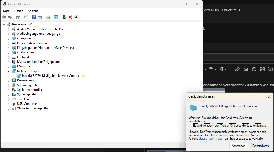The height and width of the screenshot is (152, 274).
Task: Select the Xbox-Peripheriegeräte label
Action: 32,108
